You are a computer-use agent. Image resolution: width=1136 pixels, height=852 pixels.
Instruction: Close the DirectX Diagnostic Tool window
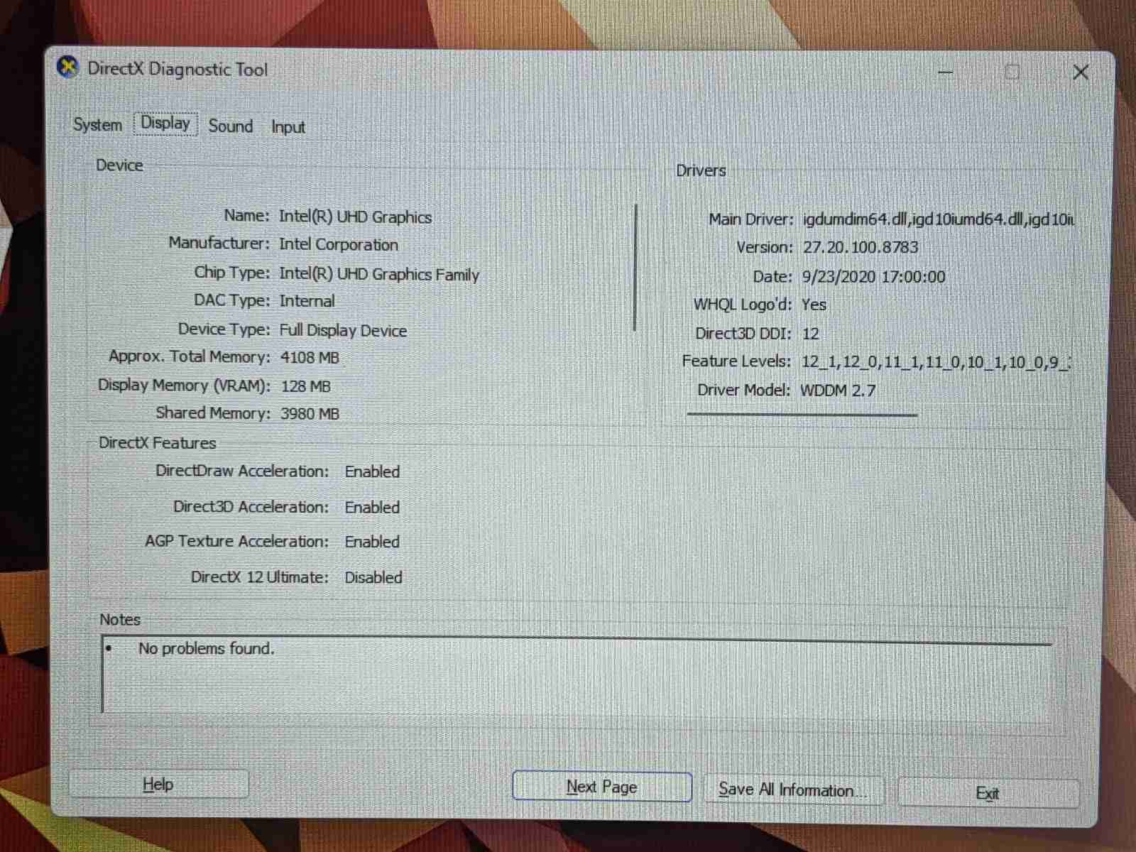[x=1080, y=72]
